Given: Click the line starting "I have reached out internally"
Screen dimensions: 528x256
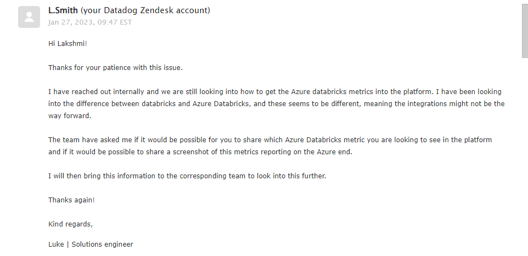Looking at the screenshot, I should pyautogui.click(x=274, y=91).
